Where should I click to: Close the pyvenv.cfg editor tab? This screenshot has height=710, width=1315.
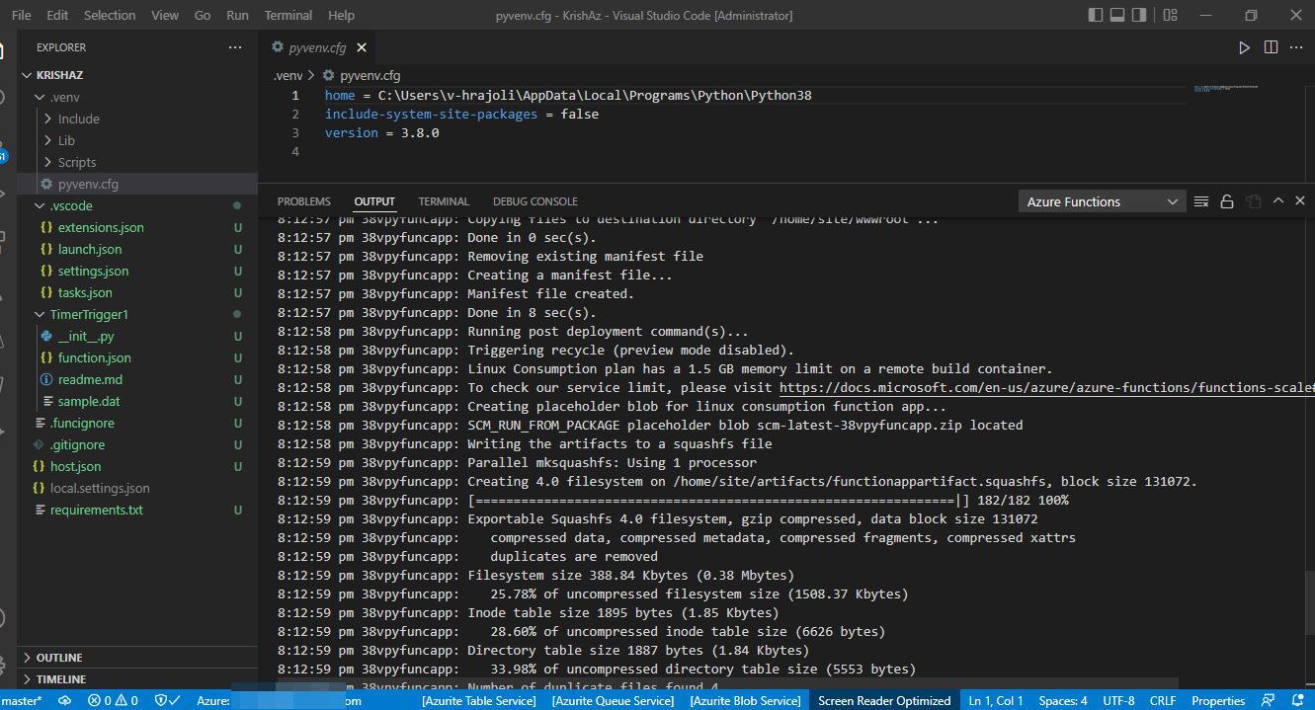(x=362, y=47)
